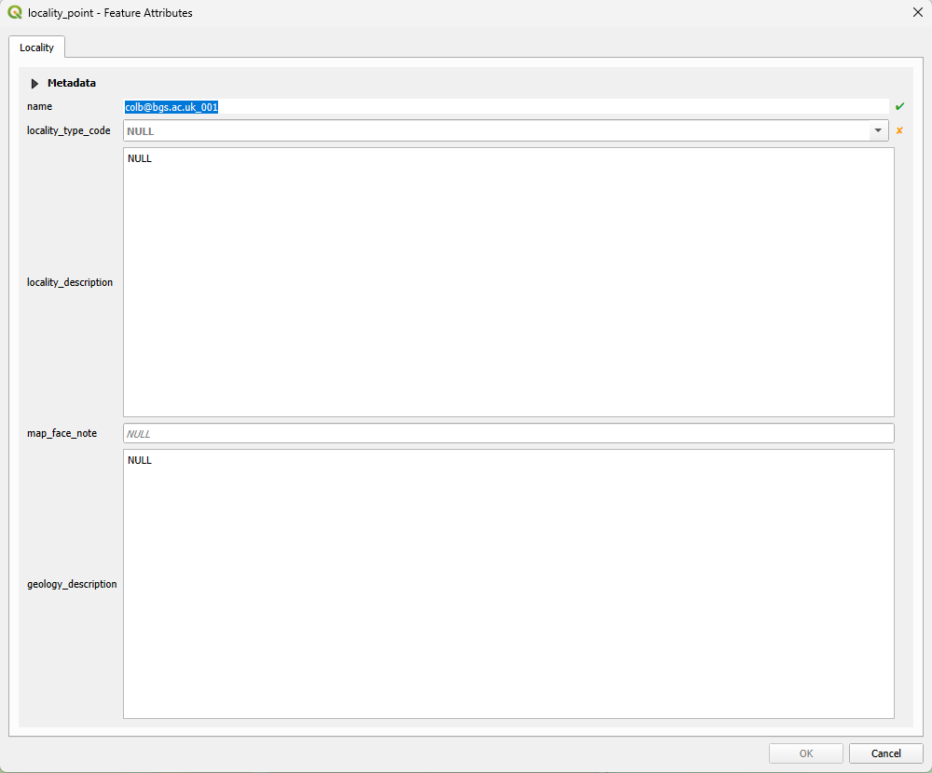
Task: Click into the geology_description text area
Action: click(509, 584)
